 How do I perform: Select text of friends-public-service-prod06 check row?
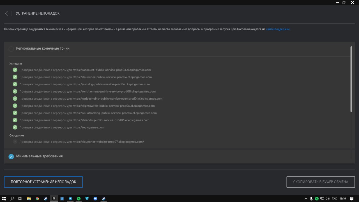(84, 120)
